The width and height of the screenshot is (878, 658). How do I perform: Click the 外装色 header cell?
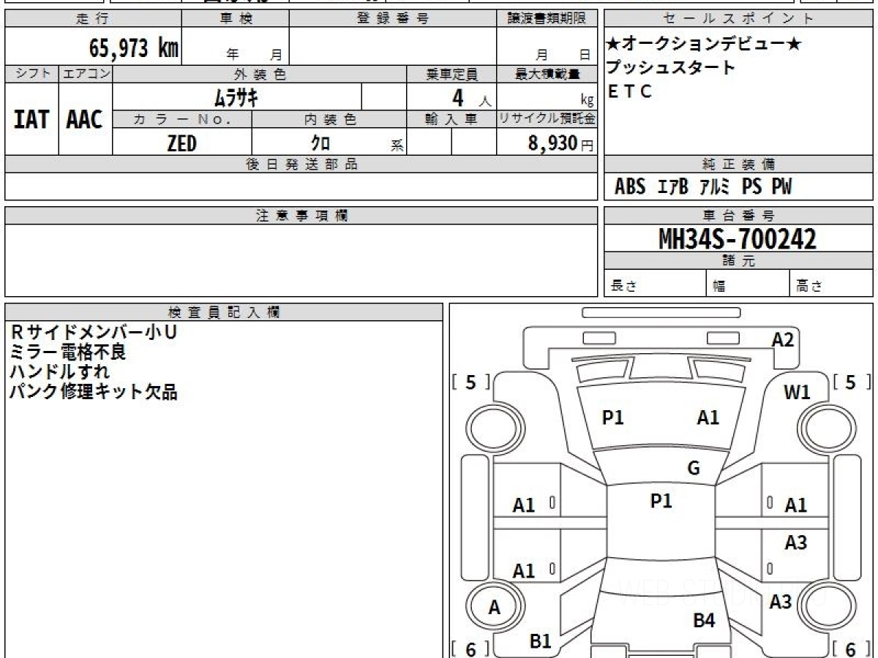tap(260, 74)
